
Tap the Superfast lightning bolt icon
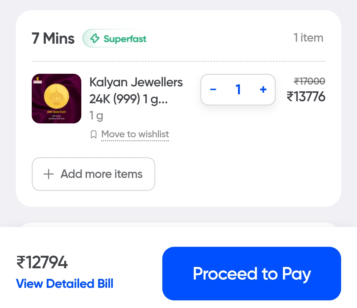click(95, 39)
